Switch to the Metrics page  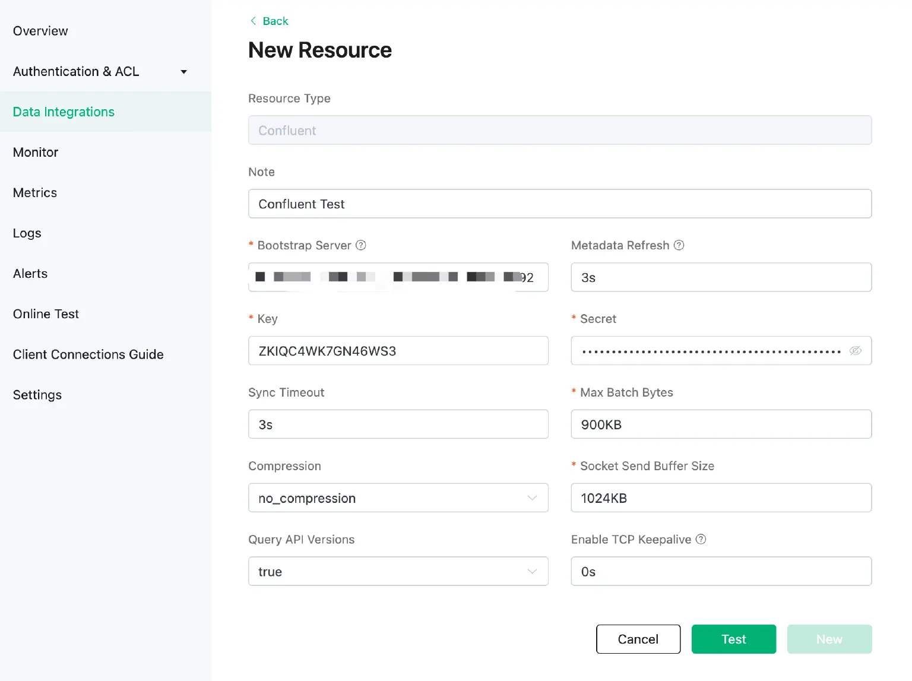(x=34, y=192)
